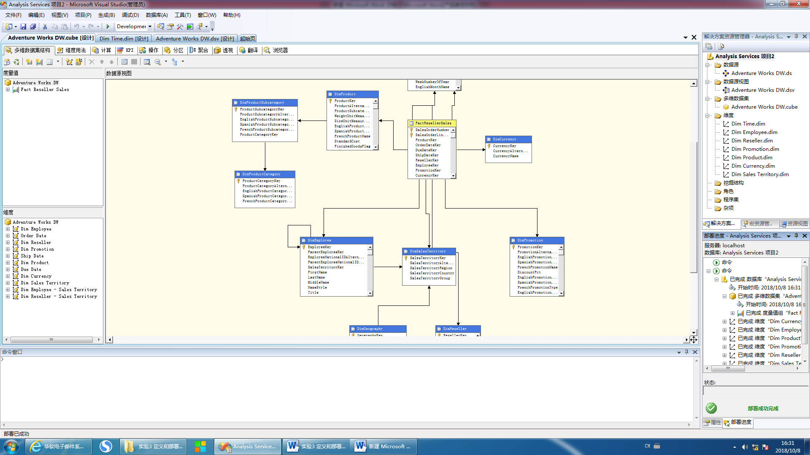Click the View Code icon in Solution Explorer
Viewport: 810px width, 455px height.
click(x=721, y=46)
